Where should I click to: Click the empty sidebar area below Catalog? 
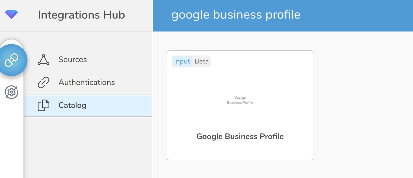point(88,146)
